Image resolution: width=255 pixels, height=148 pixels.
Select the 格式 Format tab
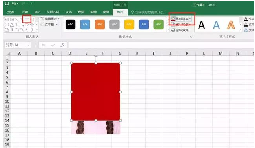pos(120,12)
